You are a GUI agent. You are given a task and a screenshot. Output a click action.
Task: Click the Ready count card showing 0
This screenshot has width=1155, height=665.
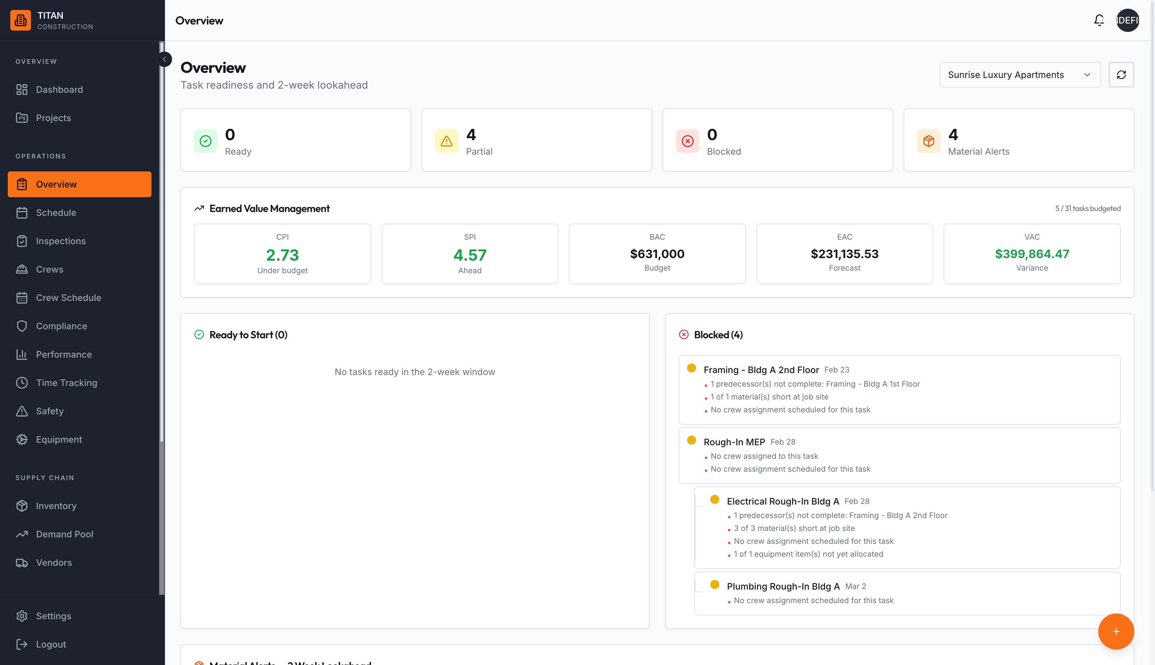pos(296,140)
